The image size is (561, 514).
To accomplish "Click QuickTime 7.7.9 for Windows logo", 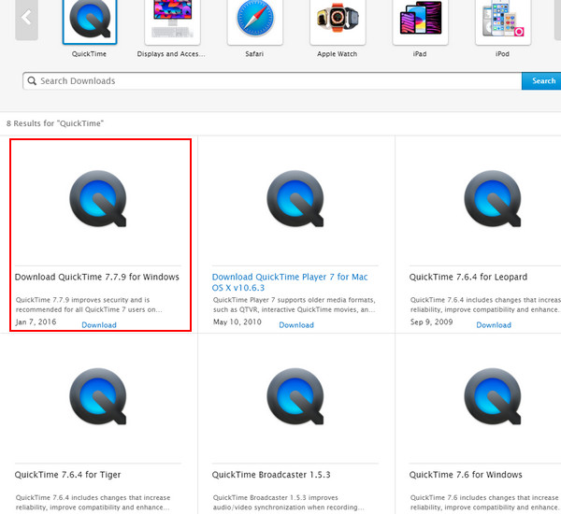I will tap(98, 198).
